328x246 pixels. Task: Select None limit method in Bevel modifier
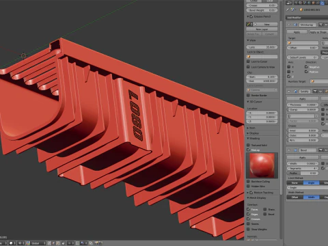pos(295,182)
